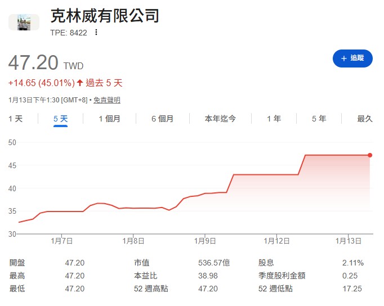
Task: Click the y-axis label 30
Action: click(12, 234)
